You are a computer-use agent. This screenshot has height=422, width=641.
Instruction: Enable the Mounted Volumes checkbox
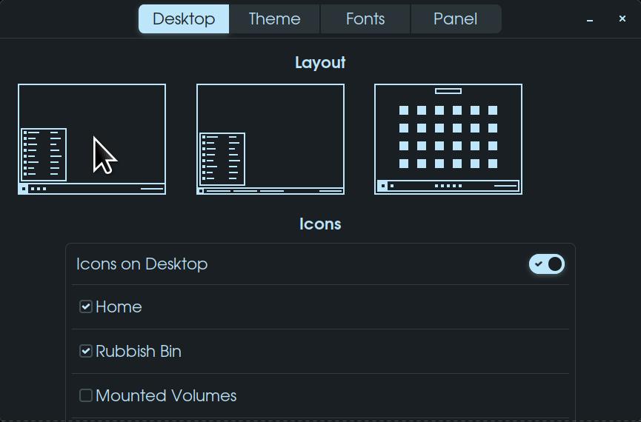86,395
